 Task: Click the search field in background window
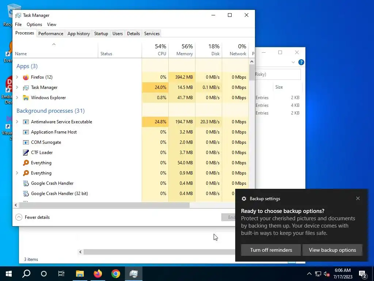coord(278,74)
